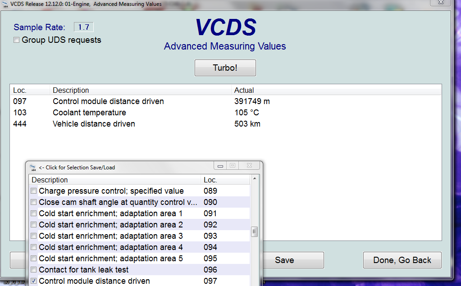Click the 105 °C value
461x286 pixels.
pyautogui.click(x=246, y=113)
